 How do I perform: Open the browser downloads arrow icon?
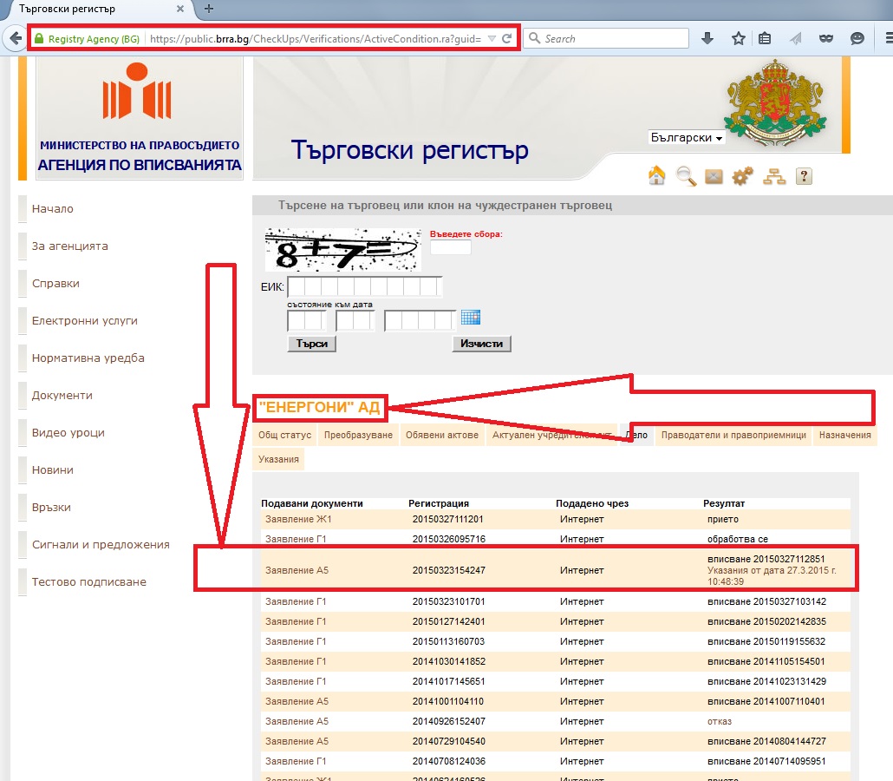click(x=707, y=38)
